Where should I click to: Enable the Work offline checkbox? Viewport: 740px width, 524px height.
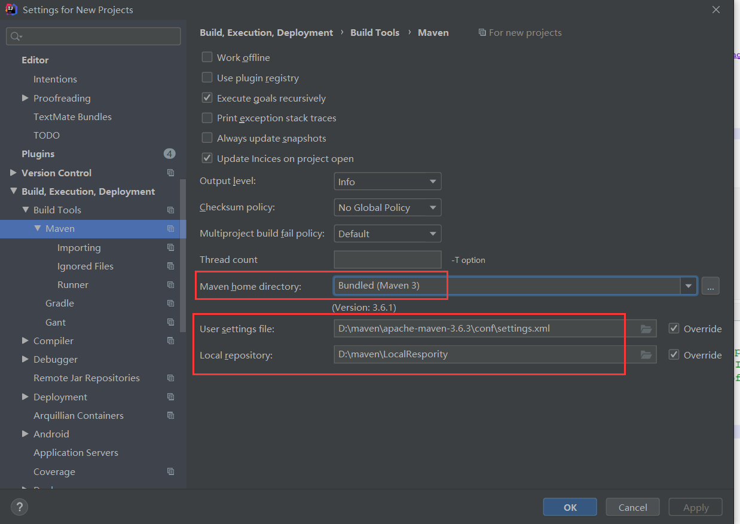point(207,57)
